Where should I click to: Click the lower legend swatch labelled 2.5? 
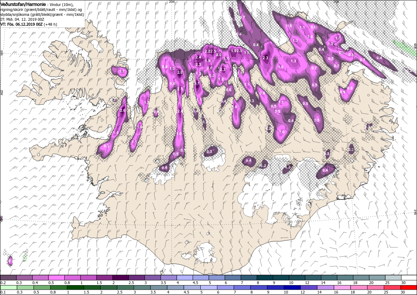coord(125,288)
